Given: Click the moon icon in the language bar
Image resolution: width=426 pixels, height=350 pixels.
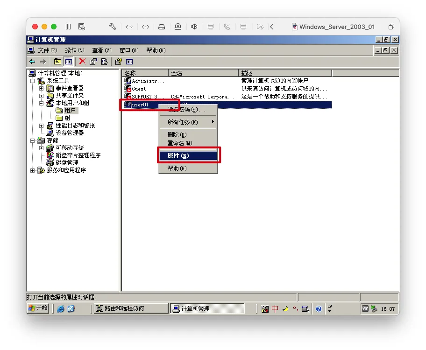Looking at the screenshot, I should (285, 309).
